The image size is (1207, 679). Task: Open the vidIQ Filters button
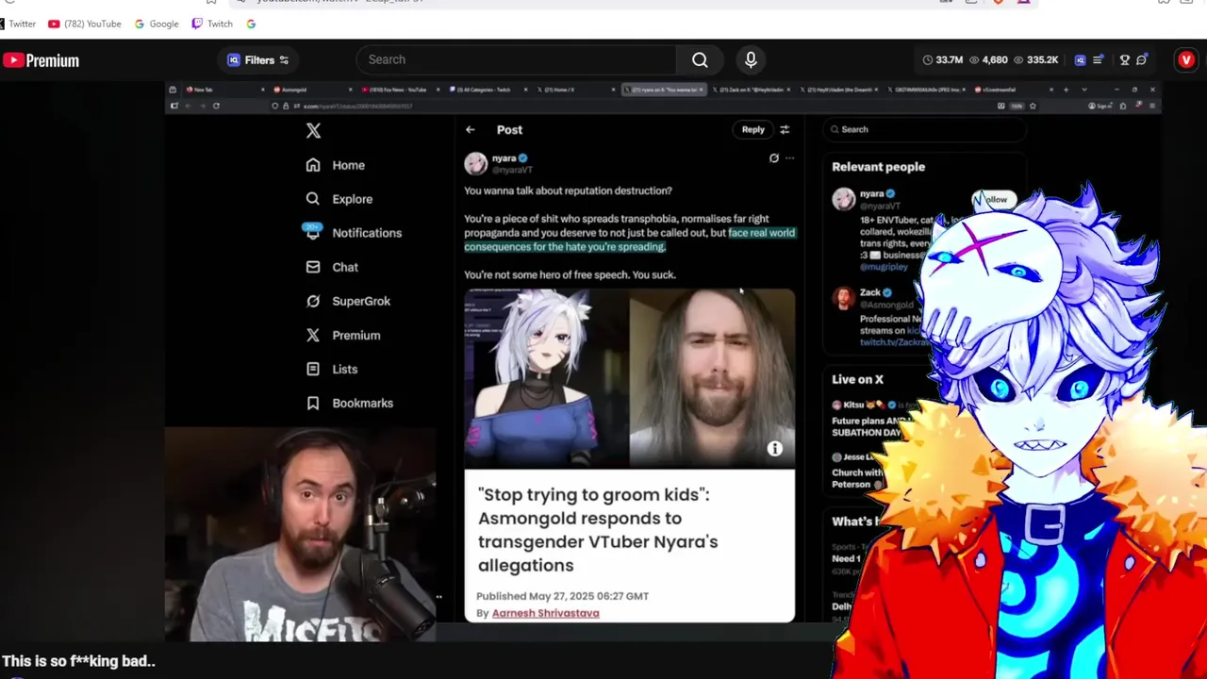tap(258, 60)
